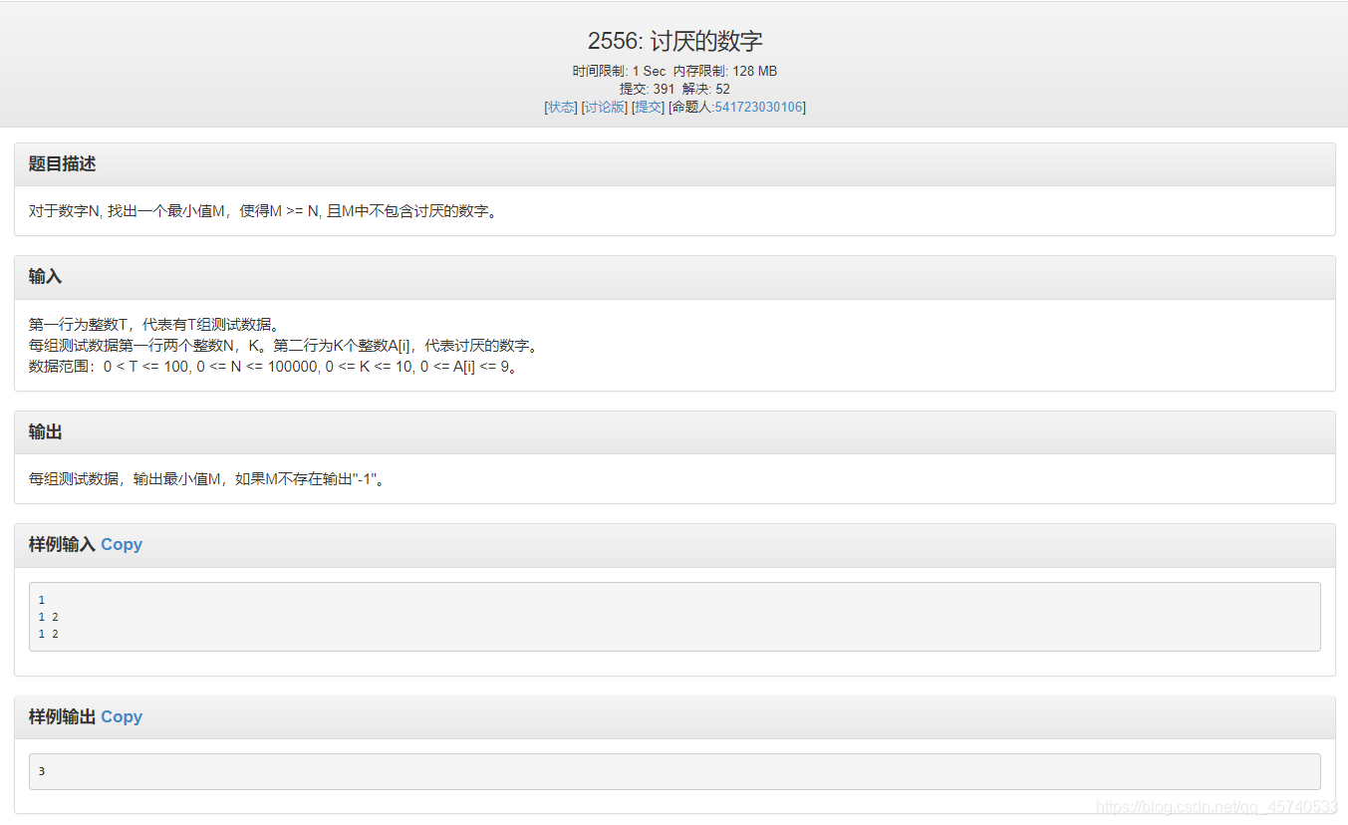Click the 输入 section header
1348x825 pixels.
click(45, 276)
